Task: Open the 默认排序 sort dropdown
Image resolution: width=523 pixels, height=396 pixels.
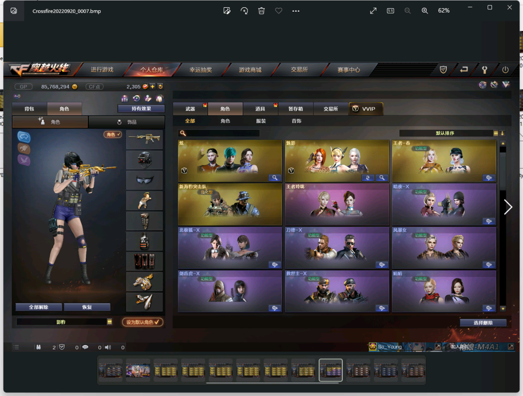Action: [x=448, y=133]
